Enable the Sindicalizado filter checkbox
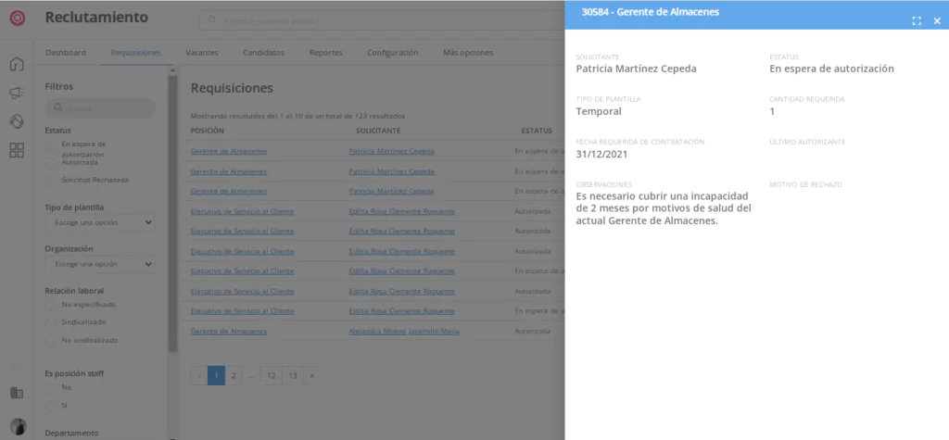949x440 pixels. coord(52,321)
